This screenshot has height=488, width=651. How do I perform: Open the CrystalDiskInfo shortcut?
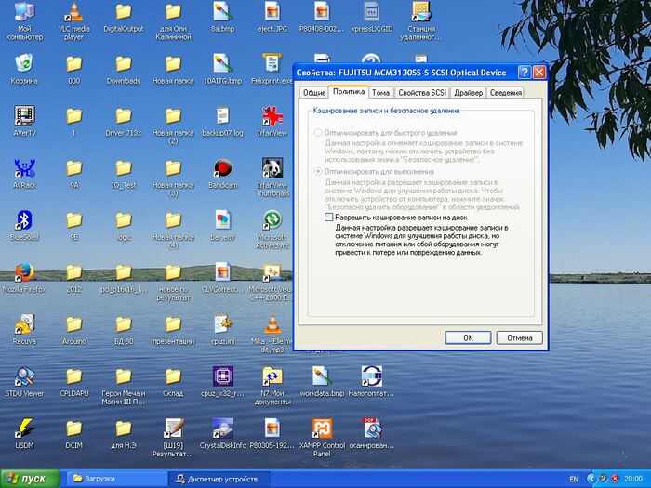222,429
